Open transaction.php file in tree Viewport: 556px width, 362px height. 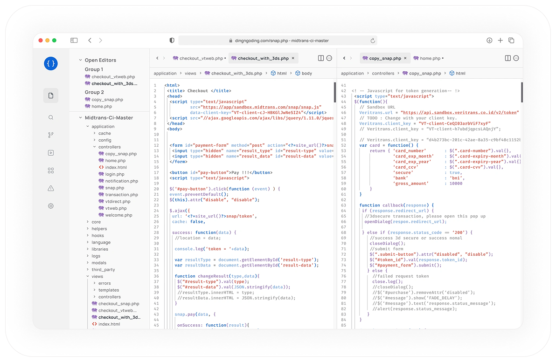tap(118, 195)
